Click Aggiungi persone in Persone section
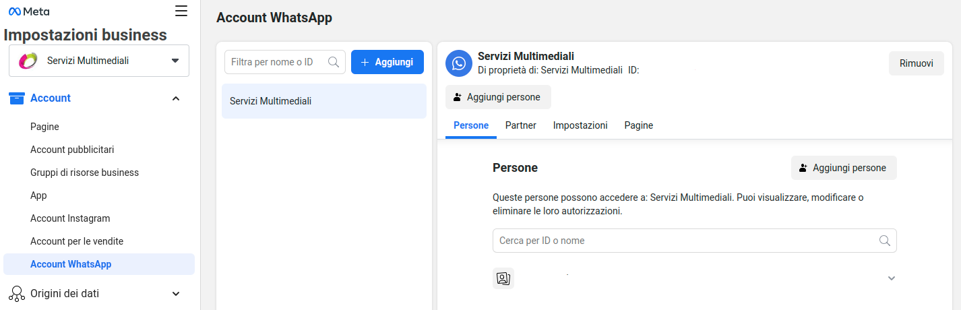 click(844, 168)
